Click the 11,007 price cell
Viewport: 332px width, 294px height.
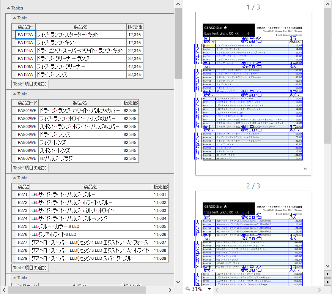[160, 242]
